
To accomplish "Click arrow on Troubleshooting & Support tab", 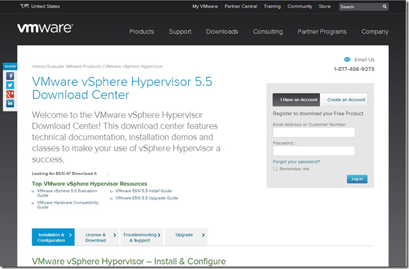I will point(159,235).
